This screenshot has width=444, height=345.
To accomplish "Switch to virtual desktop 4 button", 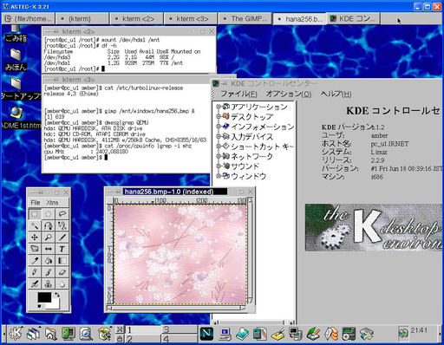I will [x=180, y=338].
